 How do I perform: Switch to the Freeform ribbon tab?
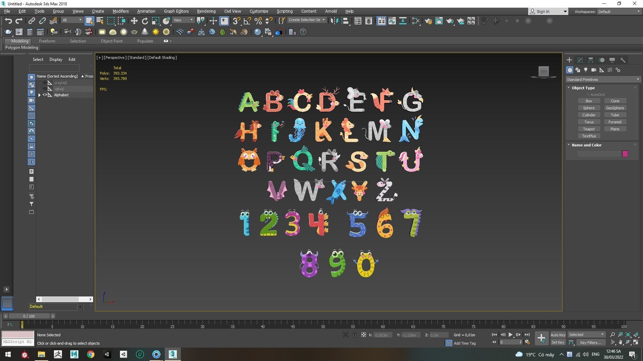point(47,41)
